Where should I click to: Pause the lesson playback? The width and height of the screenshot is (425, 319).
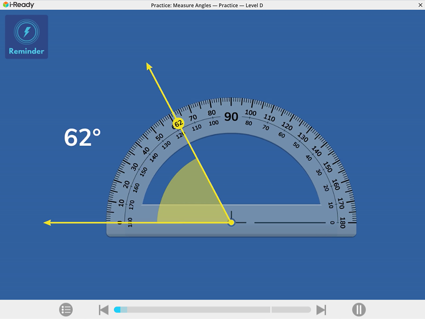pyautogui.click(x=359, y=309)
